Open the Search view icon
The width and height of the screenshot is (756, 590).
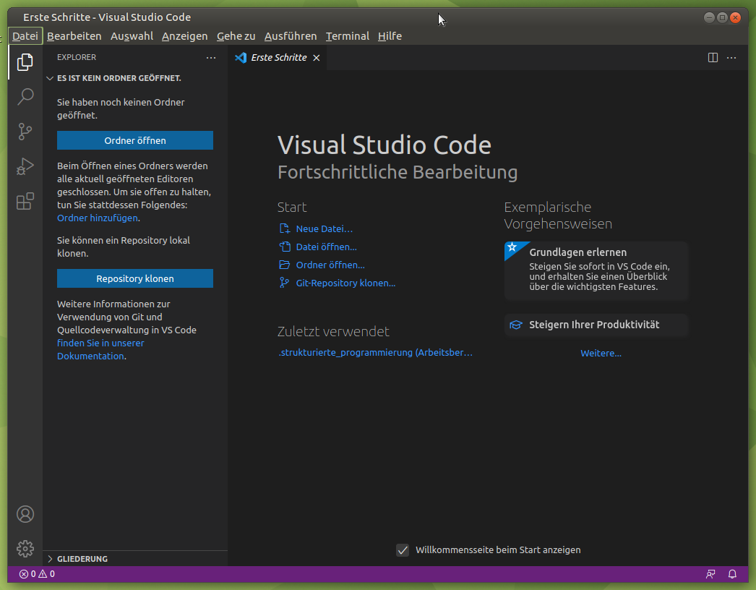[25, 96]
